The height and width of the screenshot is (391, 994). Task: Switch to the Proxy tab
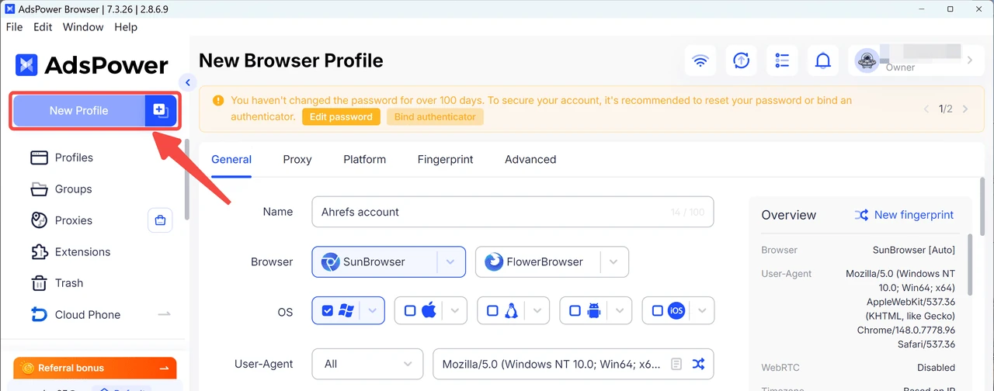pyautogui.click(x=297, y=160)
